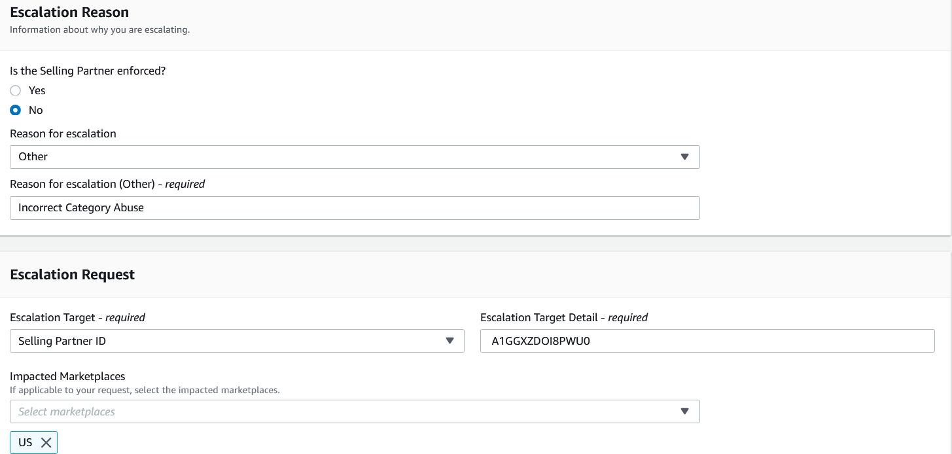Click the "Escalation Request" section heading
Image resolution: width=952 pixels, height=454 pixels.
pyautogui.click(x=73, y=275)
